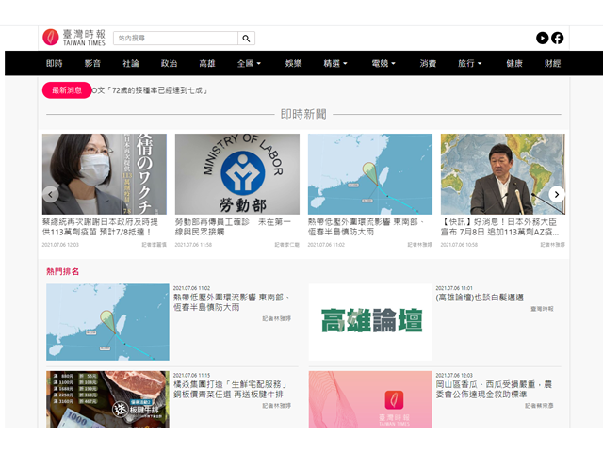
Task: Go to previous carousel slide arrow
Action: (51, 194)
